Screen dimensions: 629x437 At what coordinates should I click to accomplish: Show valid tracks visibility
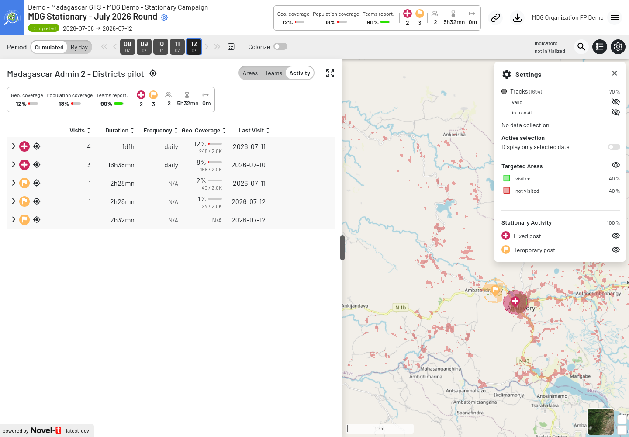point(616,102)
